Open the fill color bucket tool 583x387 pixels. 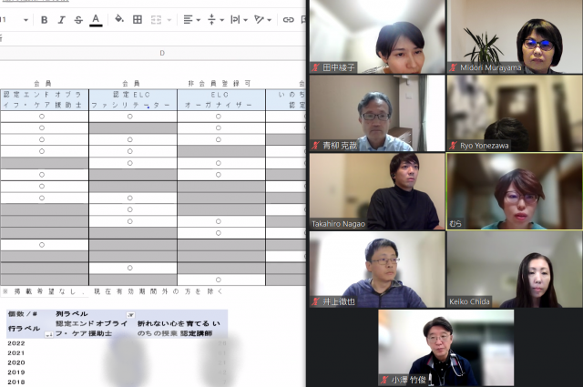tap(119, 19)
